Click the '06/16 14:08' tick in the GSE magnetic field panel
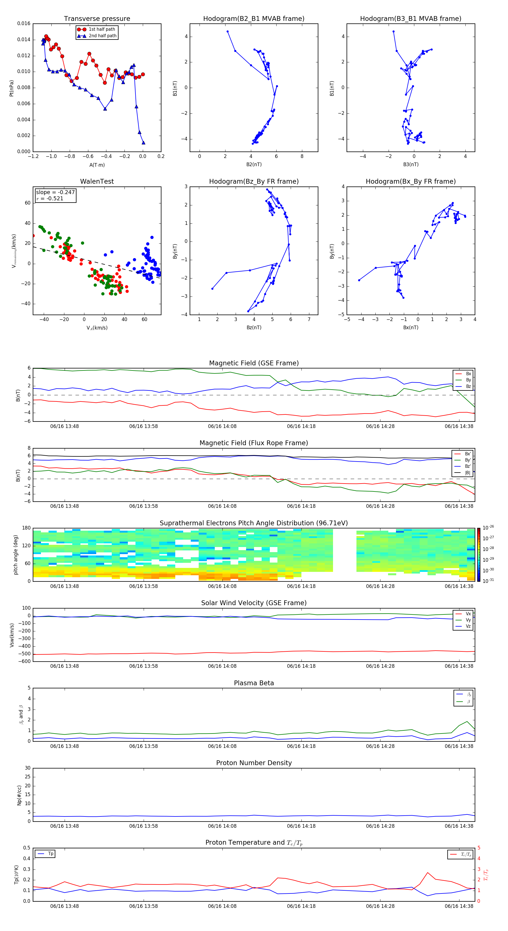Screen dimensions: 508x931 coord(222,426)
